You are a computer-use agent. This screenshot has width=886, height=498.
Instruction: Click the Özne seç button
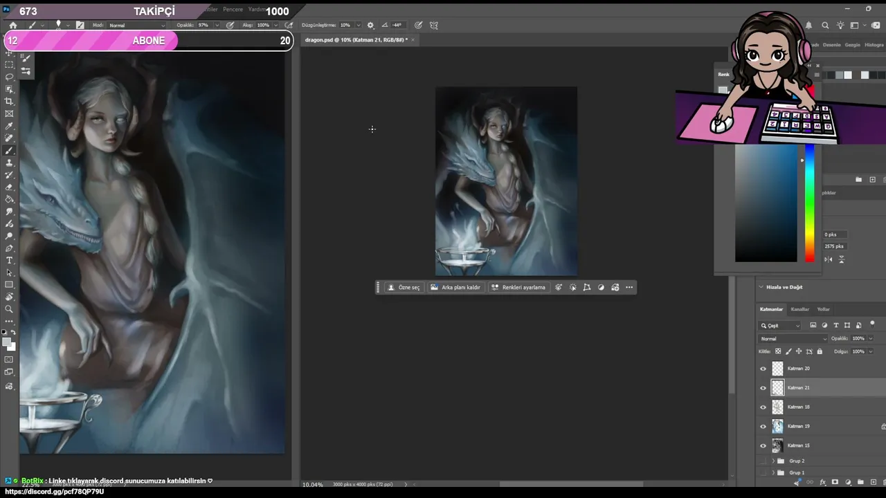tap(404, 288)
